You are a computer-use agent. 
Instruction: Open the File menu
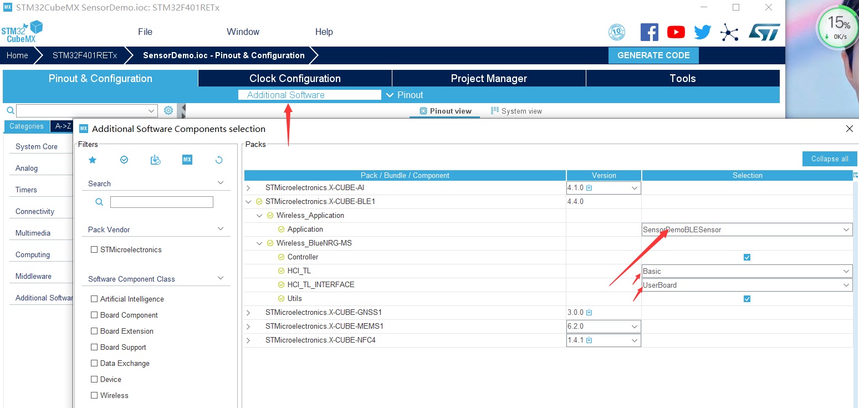tap(145, 32)
